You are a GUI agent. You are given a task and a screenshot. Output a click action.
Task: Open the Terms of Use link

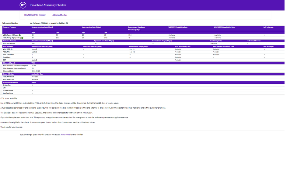[65, 134]
